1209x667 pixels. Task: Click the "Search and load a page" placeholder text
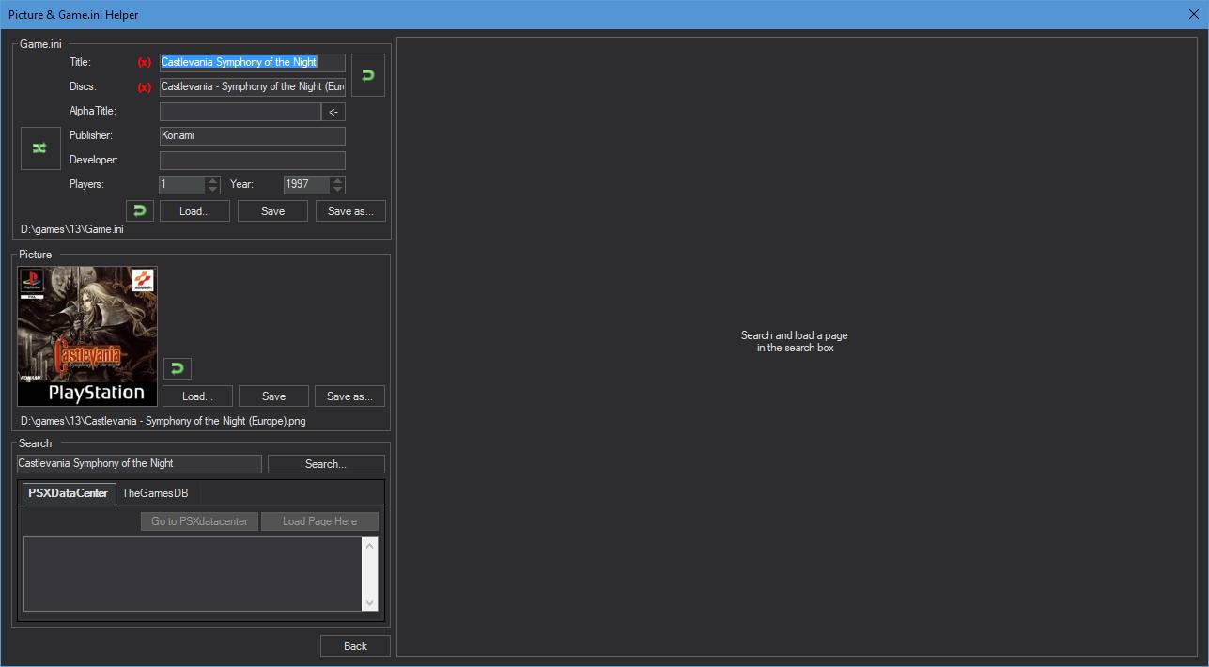tap(795, 341)
